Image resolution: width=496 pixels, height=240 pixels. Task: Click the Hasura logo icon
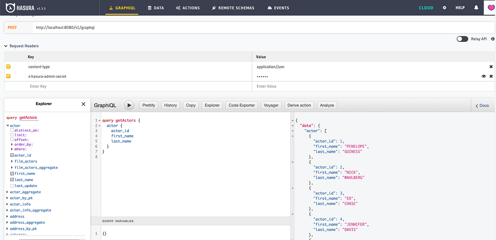10,7
